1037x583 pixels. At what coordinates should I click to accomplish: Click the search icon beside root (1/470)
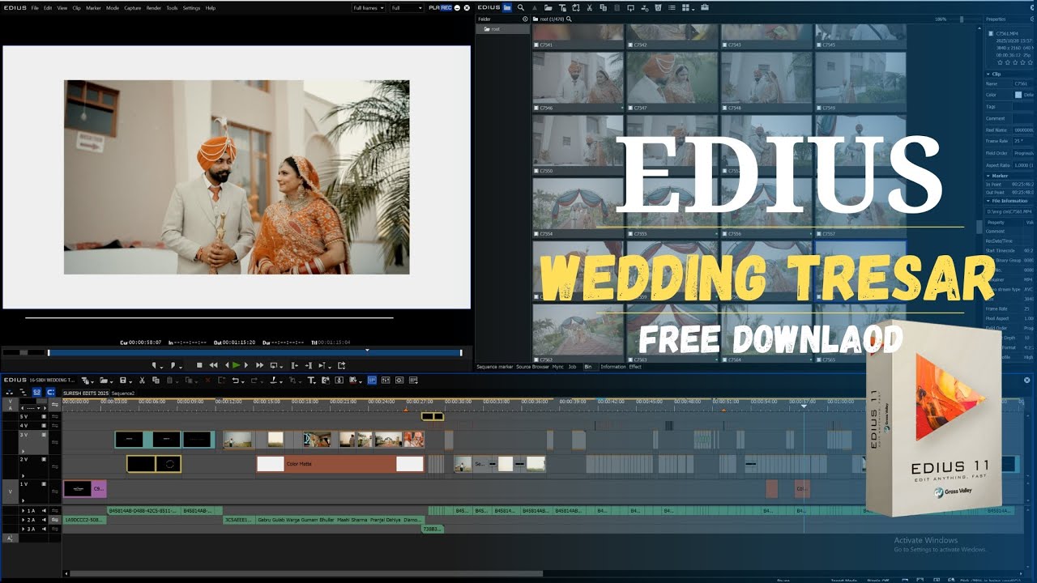569,19
